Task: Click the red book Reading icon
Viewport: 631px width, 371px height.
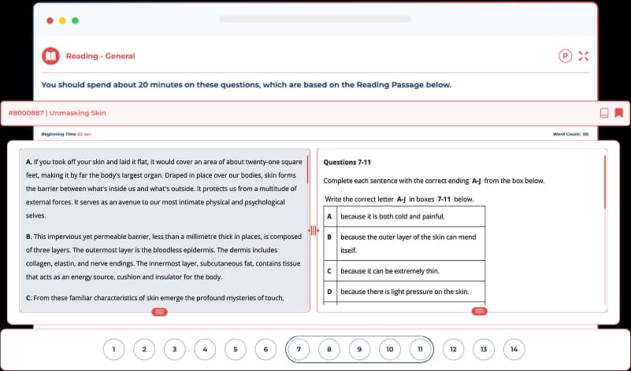Action: click(x=50, y=56)
